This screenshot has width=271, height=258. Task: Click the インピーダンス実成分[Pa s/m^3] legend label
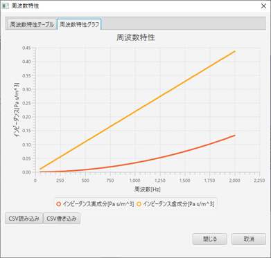pos(98,204)
